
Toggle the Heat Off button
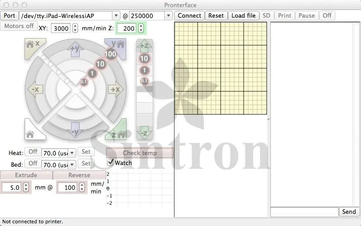coord(33,152)
